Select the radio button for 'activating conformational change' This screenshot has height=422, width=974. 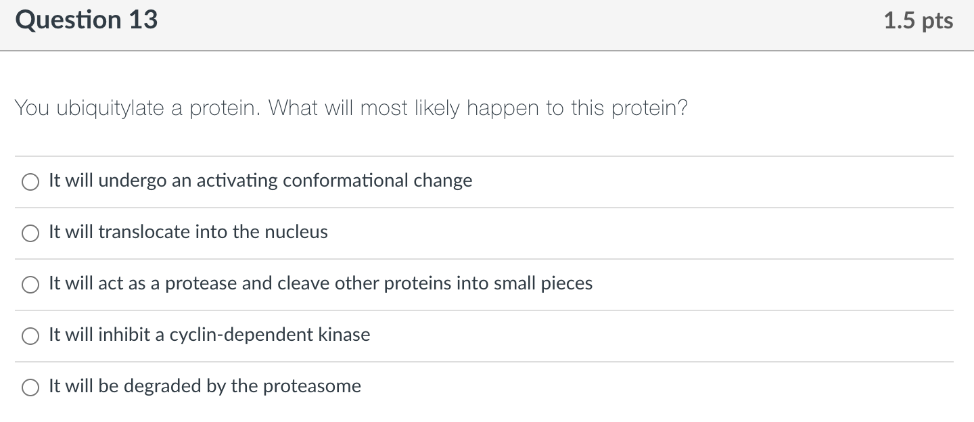click(x=30, y=181)
